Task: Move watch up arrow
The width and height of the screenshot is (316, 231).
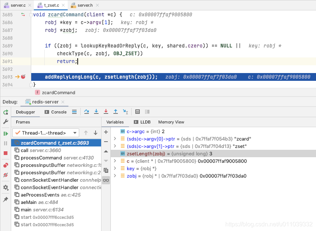Action: (106, 151)
